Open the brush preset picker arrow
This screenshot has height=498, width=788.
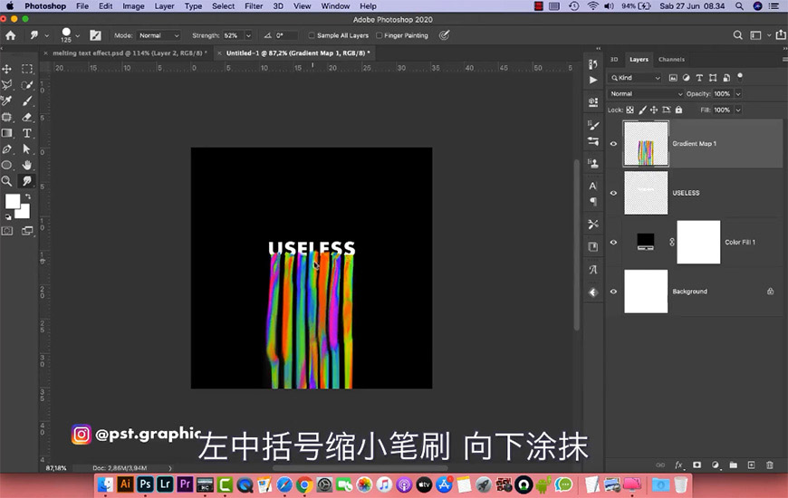click(77, 35)
